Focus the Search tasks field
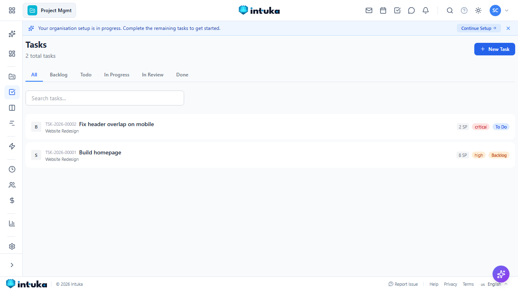The width and height of the screenshot is (518, 291). click(105, 98)
